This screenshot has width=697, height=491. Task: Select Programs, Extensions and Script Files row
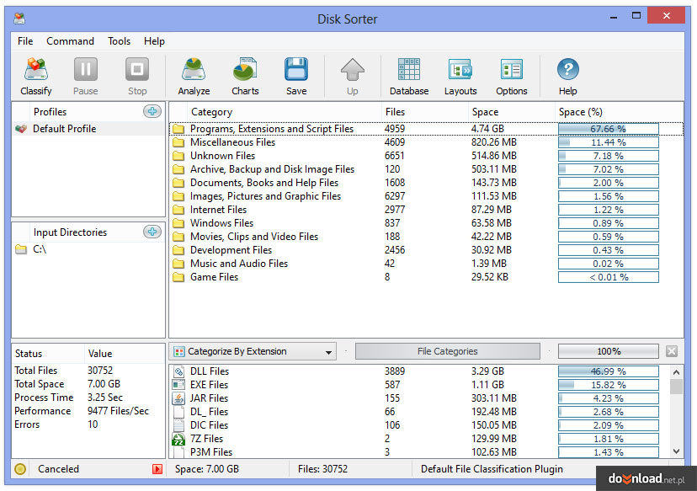[x=426, y=129]
